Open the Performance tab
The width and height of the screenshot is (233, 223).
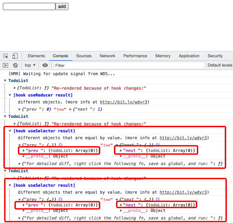[135, 56]
